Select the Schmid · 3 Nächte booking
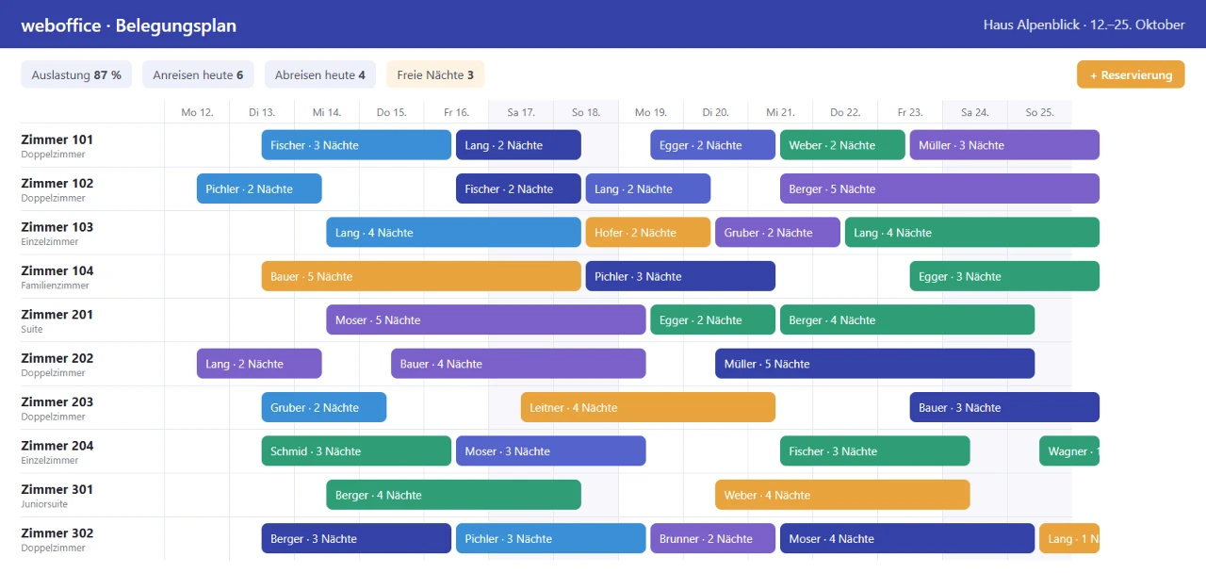Image resolution: width=1206 pixels, height=573 pixels. (x=356, y=451)
